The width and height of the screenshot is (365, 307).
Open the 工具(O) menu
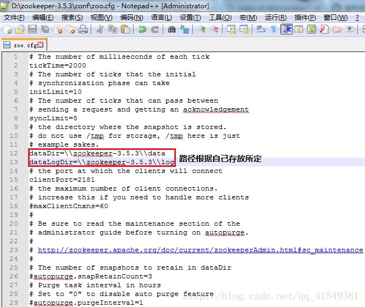[x=220, y=18]
